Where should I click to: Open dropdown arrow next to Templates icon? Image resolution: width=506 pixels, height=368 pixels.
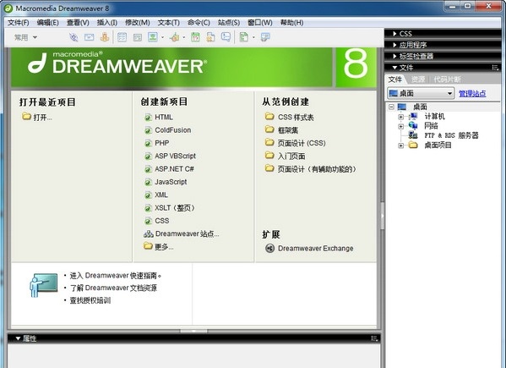[x=253, y=37]
